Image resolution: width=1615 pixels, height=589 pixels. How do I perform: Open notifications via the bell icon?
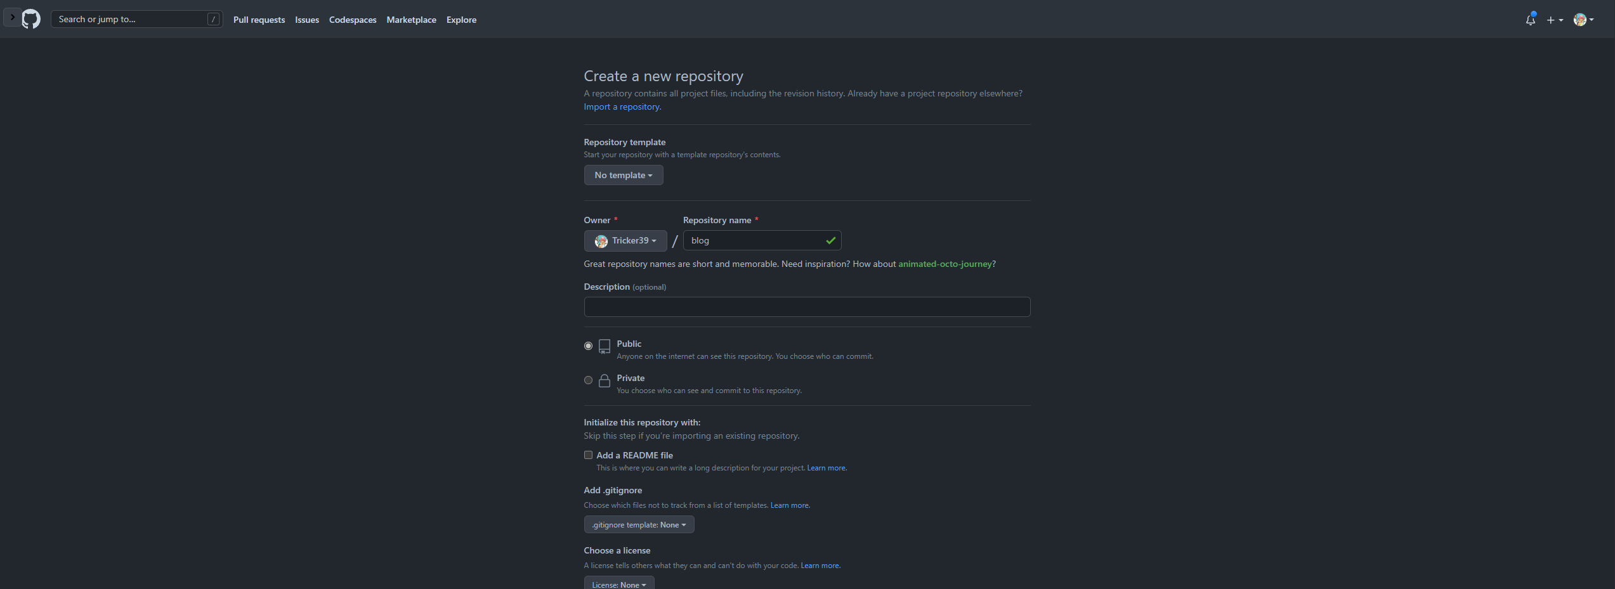1531,20
